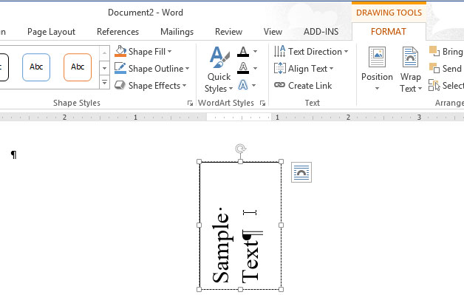Click the Align Text label
The width and height of the screenshot is (464, 295).
[308, 69]
